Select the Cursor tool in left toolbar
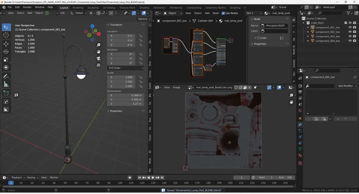 pyautogui.click(x=6, y=35)
